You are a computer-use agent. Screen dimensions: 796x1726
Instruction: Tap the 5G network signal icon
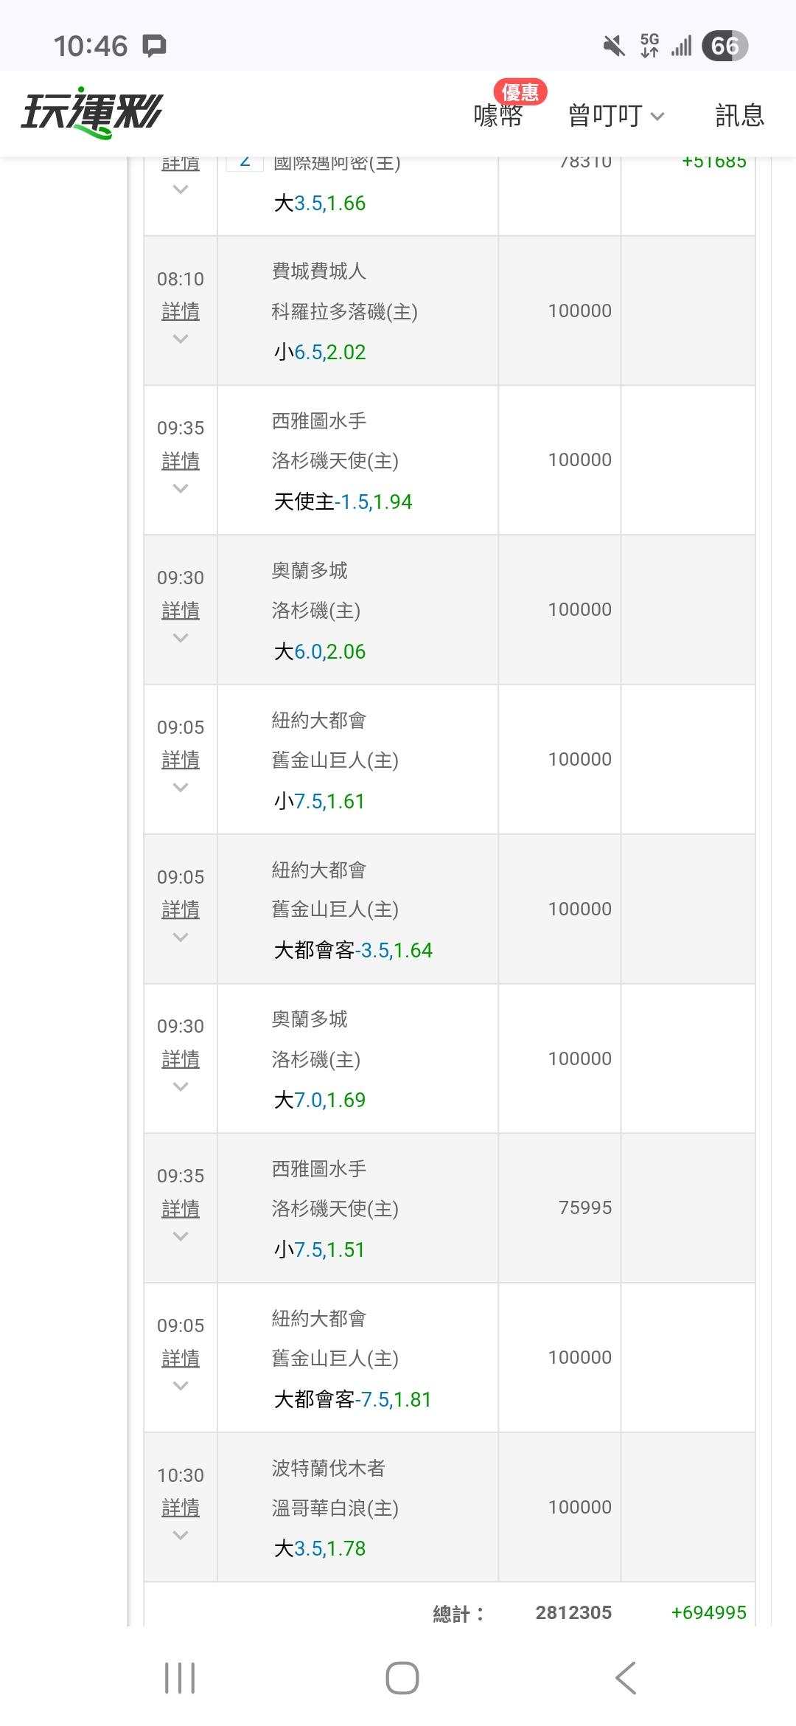(649, 46)
